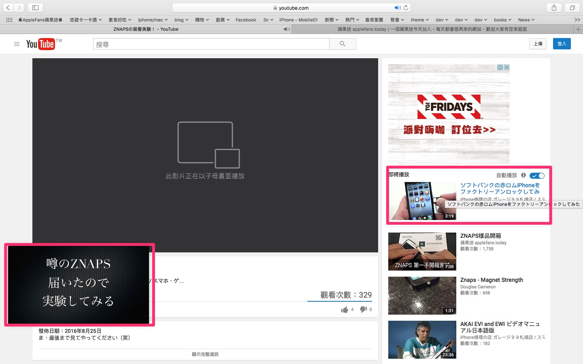Open a new tab with the plus button
583x364 pixels.
[x=578, y=29]
